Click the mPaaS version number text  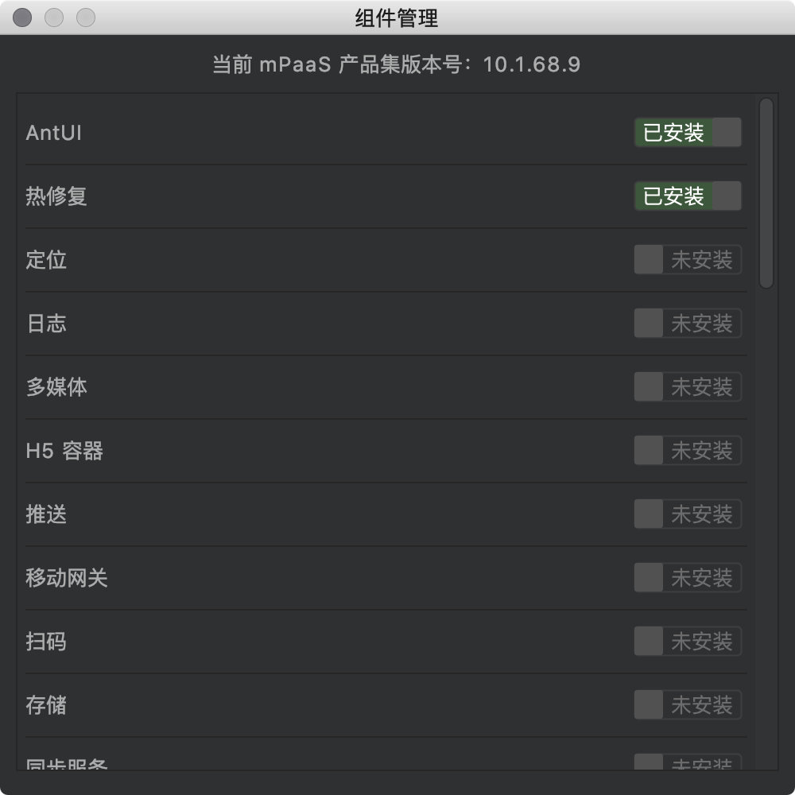531,64
